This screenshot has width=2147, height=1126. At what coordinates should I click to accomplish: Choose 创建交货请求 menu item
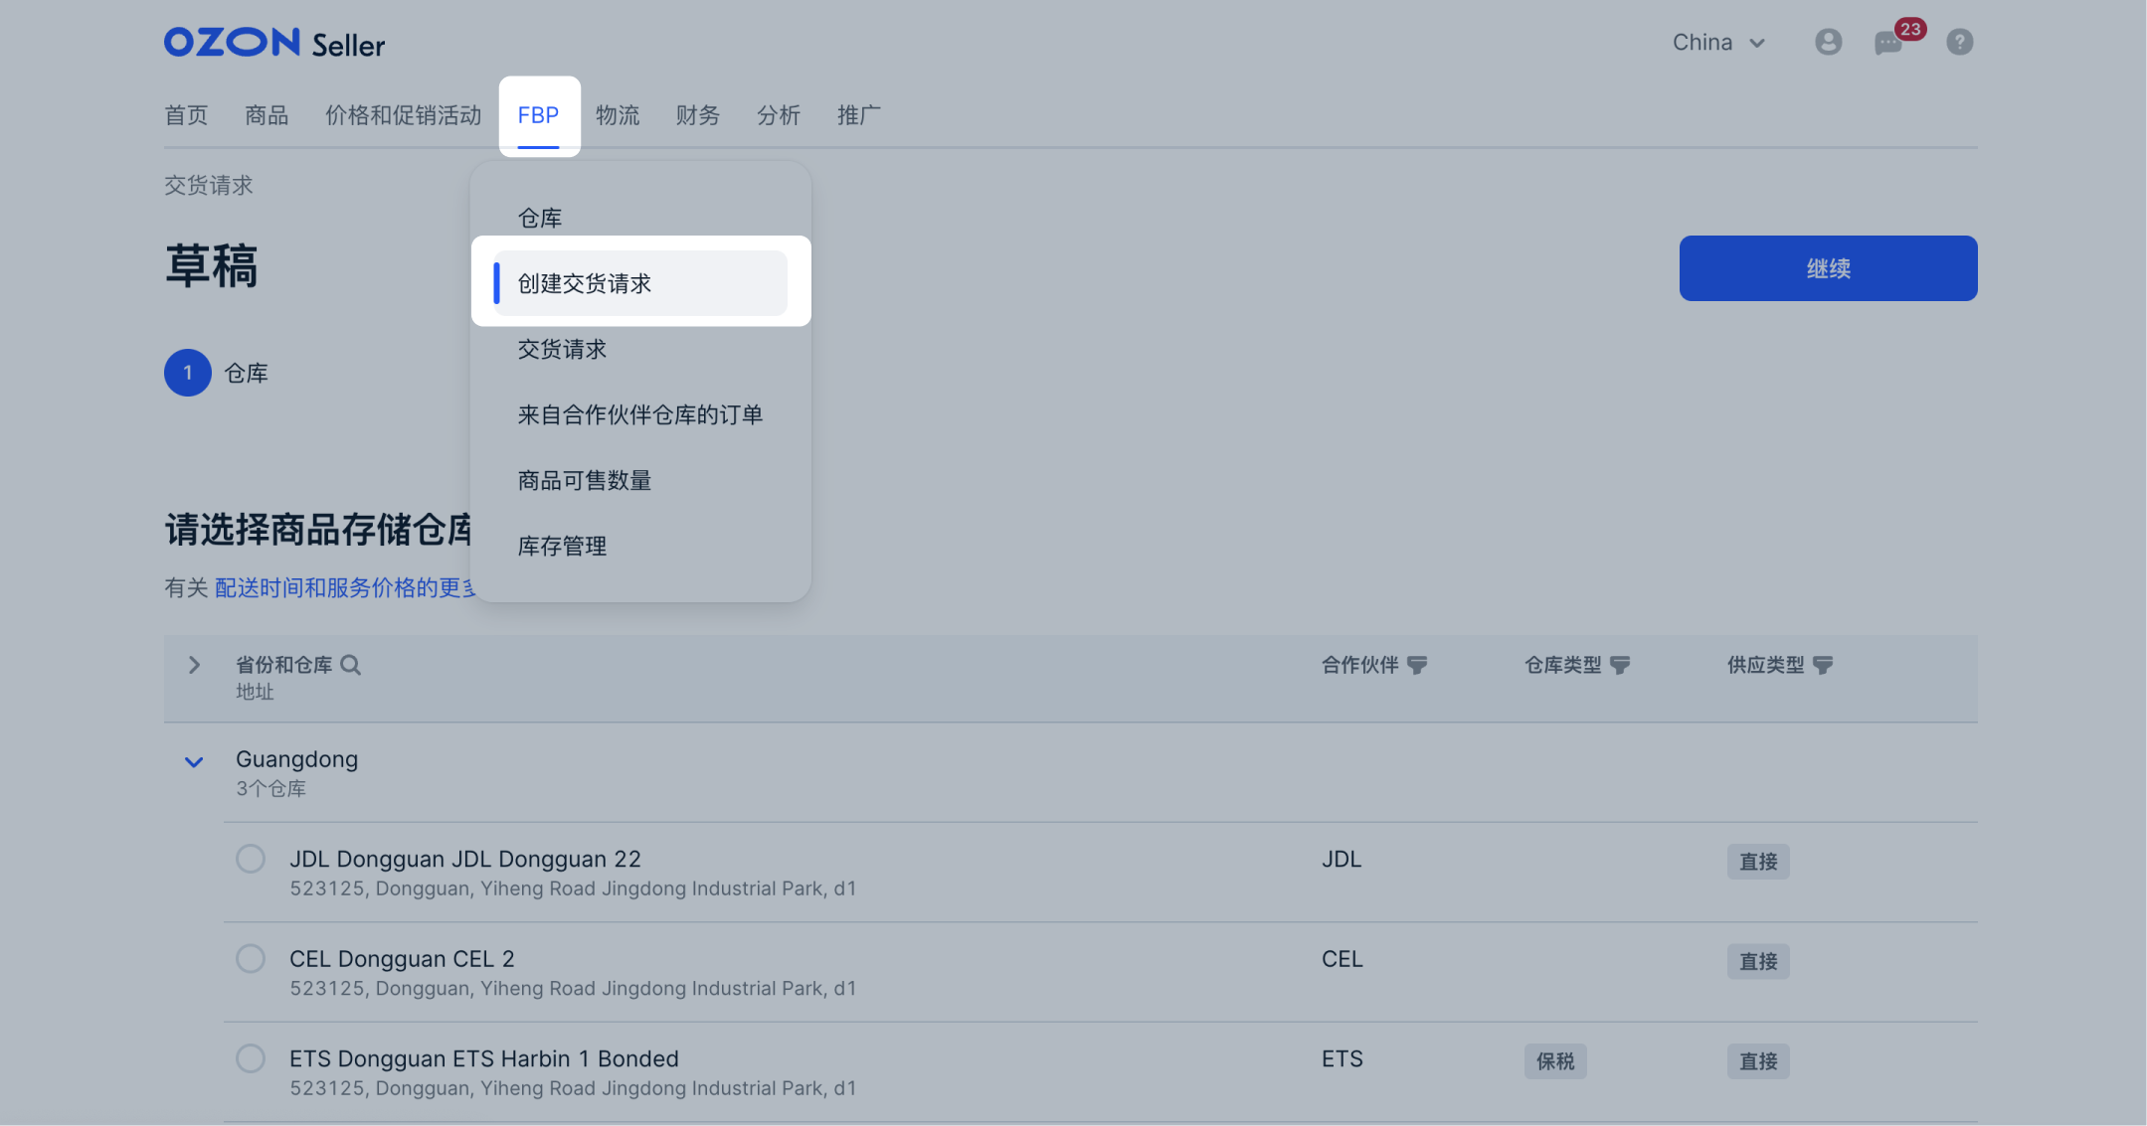point(640,283)
